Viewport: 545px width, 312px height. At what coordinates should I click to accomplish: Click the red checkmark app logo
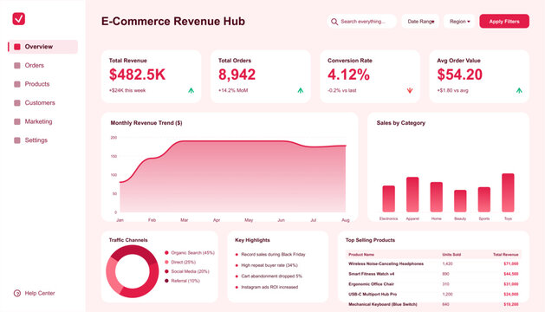click(x=19, y=18)
